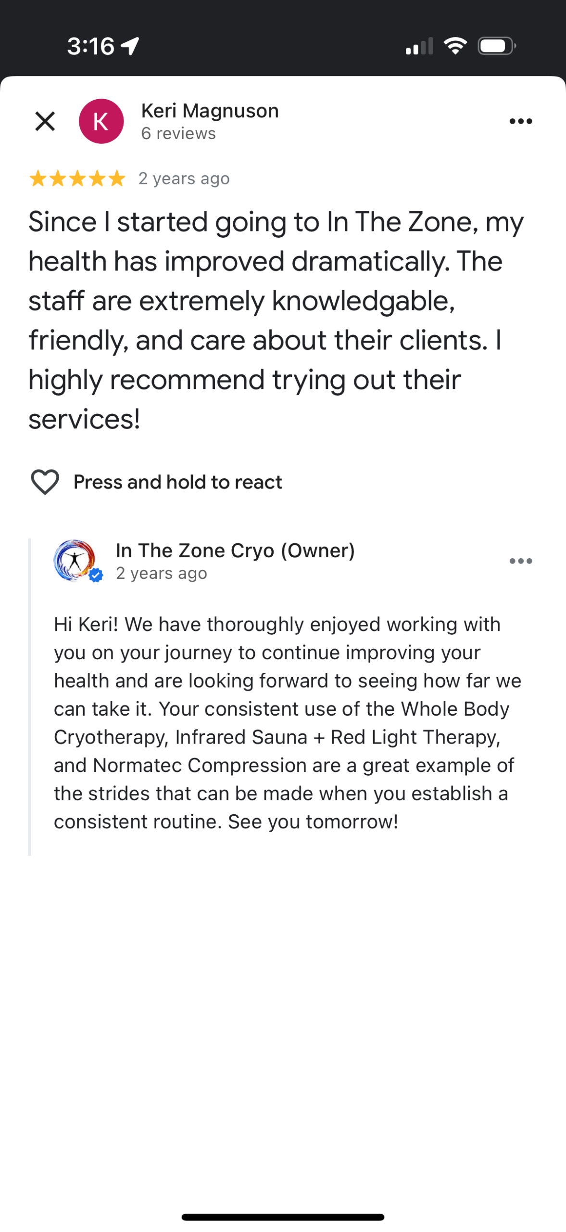Viewport: 566px width, 1232px height.
Task: Open more options for Keri's review
Action: (520, 121)
